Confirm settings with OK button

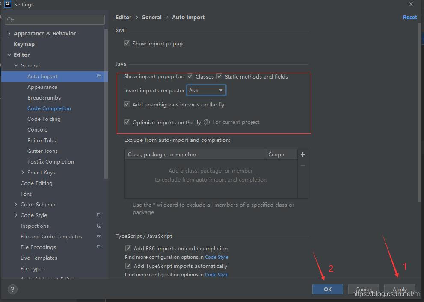point(327,289)
